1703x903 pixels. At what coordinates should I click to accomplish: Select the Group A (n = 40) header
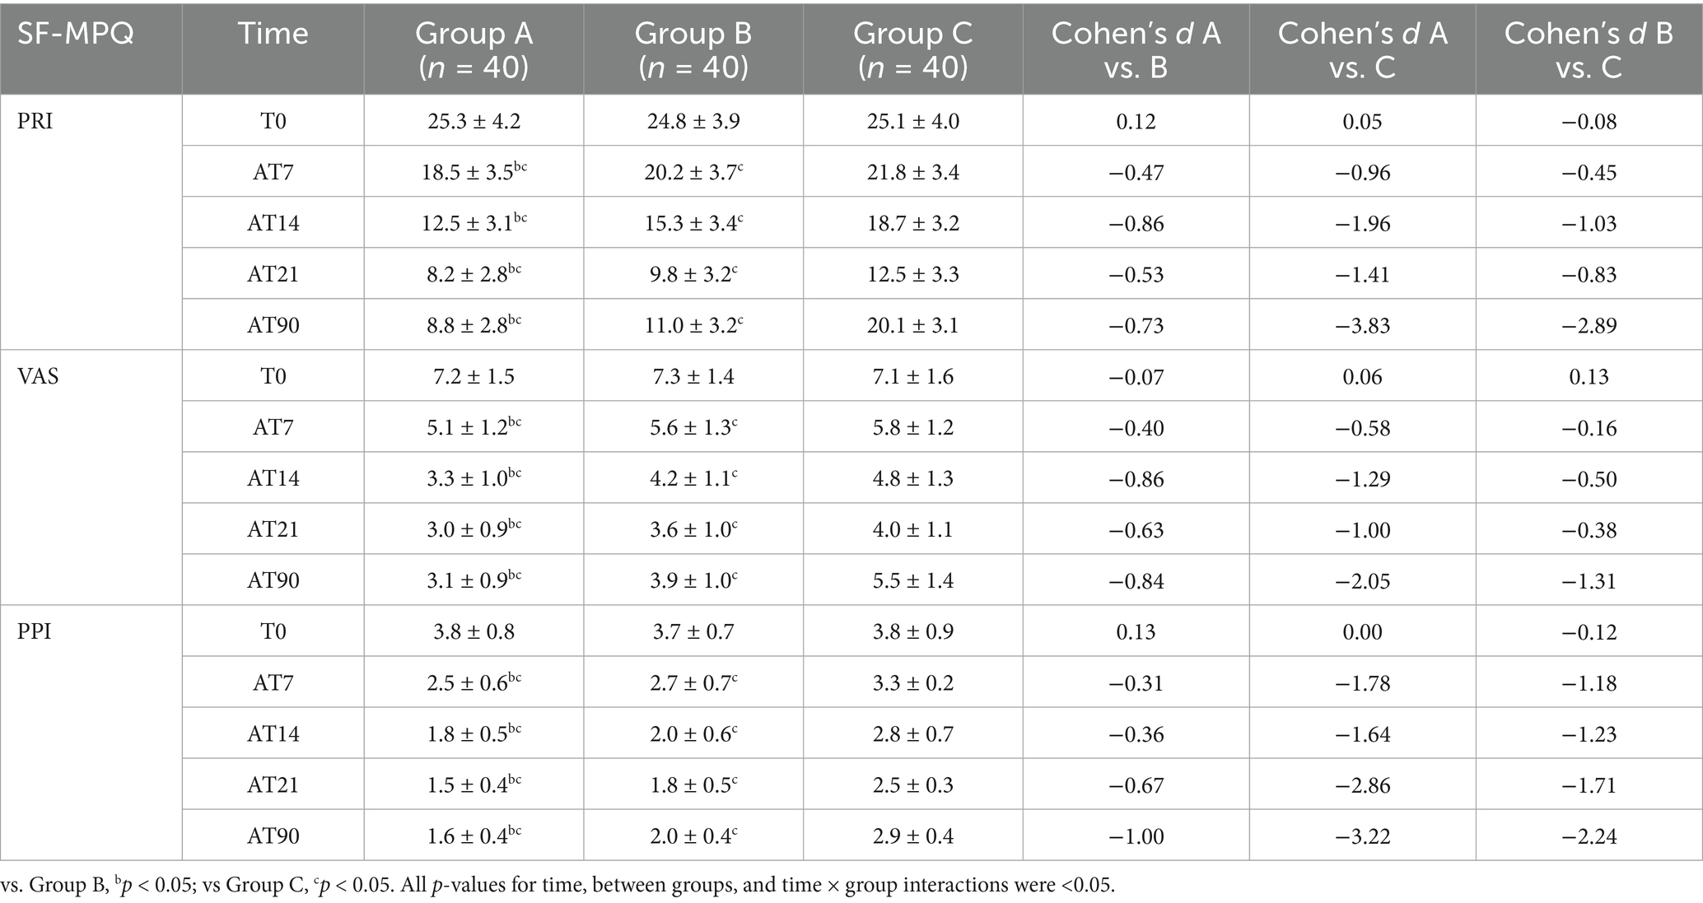pyautogui.click(x=474, y=49)
